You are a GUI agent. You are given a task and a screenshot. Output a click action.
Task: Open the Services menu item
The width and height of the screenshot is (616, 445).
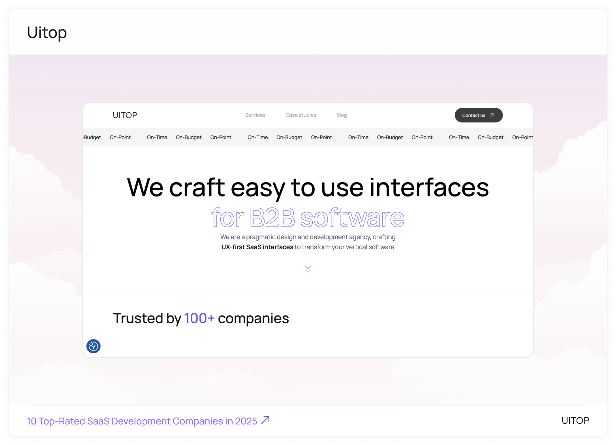tap(255, 115)
